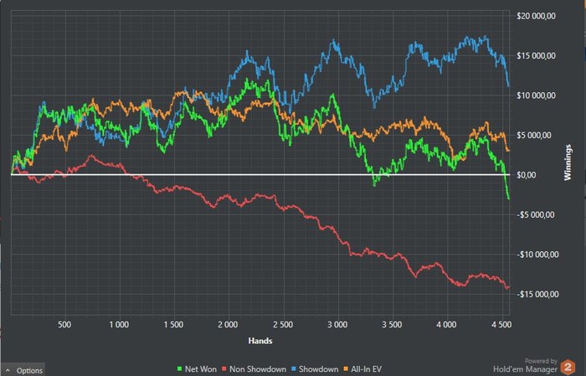Click the 4 000 hands axis label
Image resolution: width=586 pixels, height=376 pixels.
pos(446,324)
